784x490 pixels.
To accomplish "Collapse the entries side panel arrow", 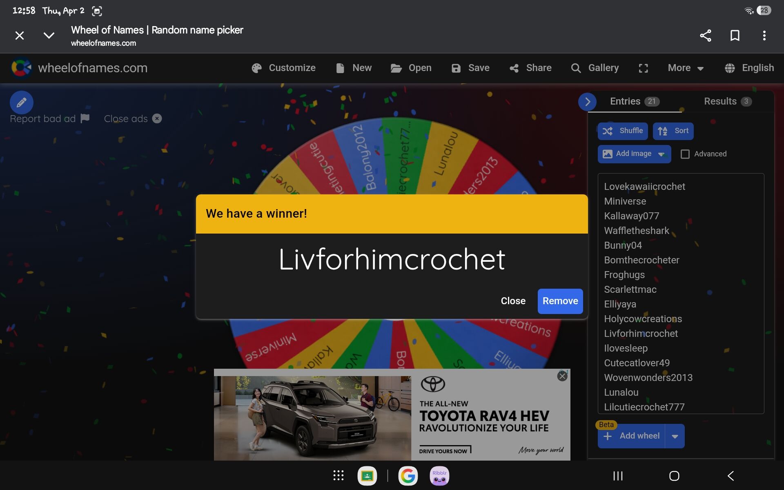I will 587,102.
